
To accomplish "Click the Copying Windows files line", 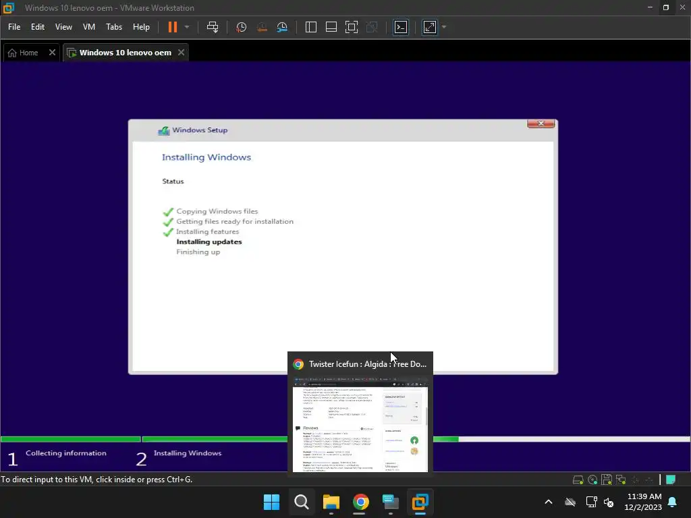I will pos(217,211).
